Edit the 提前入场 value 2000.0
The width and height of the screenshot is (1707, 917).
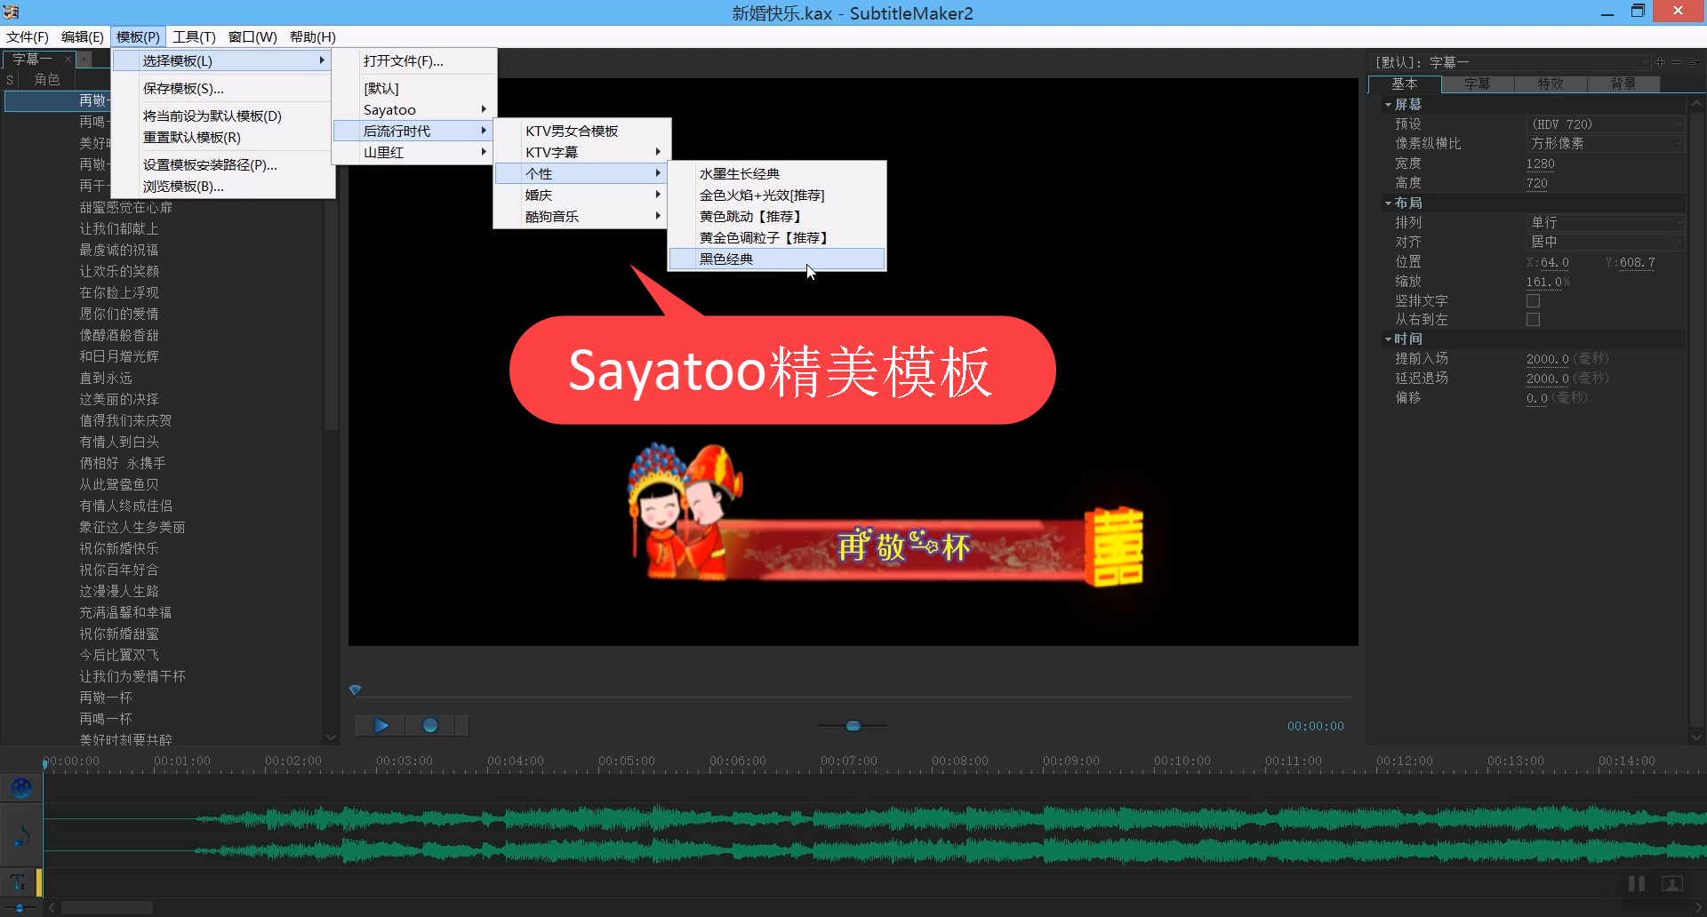[x=1547, y=360]
